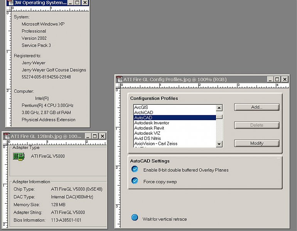Click Bios Information value 113-A38501-101
Screen dimensions: 297x231
tap(66, 220)
